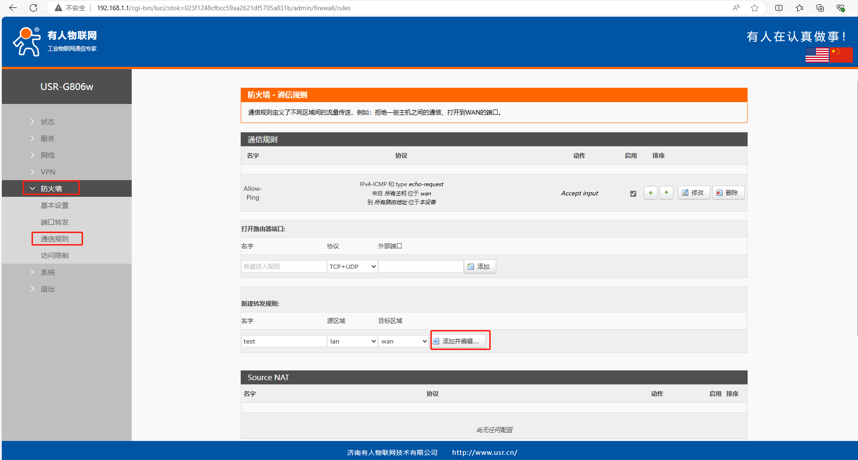The height and width of the screenshot is (460, 858).
Task: Click the 删除 button for Allow-Ping
Action: click(728, 193)
